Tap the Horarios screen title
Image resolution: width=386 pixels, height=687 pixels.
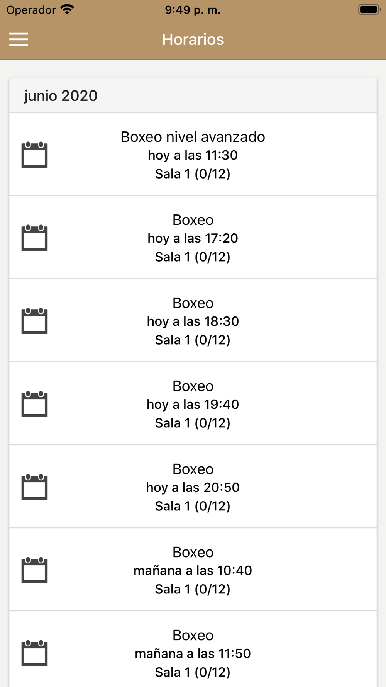(193, 39)
